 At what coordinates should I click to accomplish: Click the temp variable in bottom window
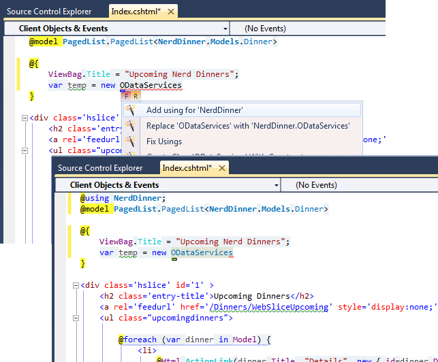coord(128,252)
